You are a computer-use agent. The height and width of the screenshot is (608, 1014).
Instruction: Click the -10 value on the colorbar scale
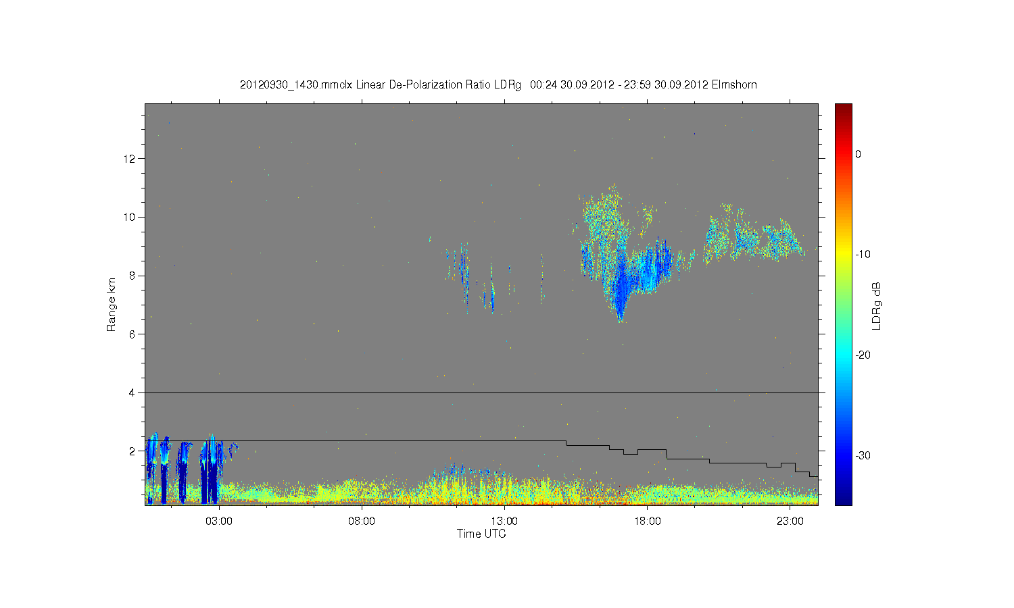pyautogui.click(x=863, y=255)
